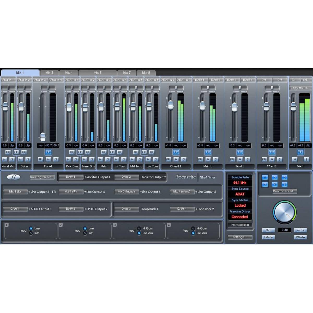Select monitor output button 2
Screen dimensions: 313x313
pos(265,184)
